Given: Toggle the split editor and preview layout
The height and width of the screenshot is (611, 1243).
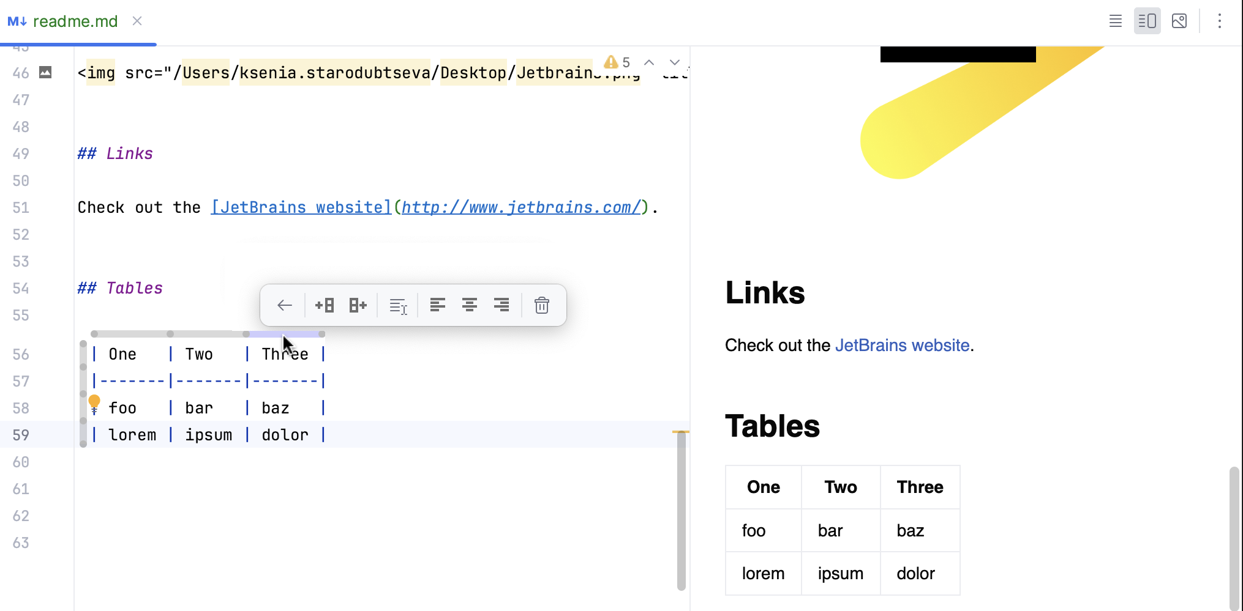Looking at the screenshot, I should [1147, 21].
